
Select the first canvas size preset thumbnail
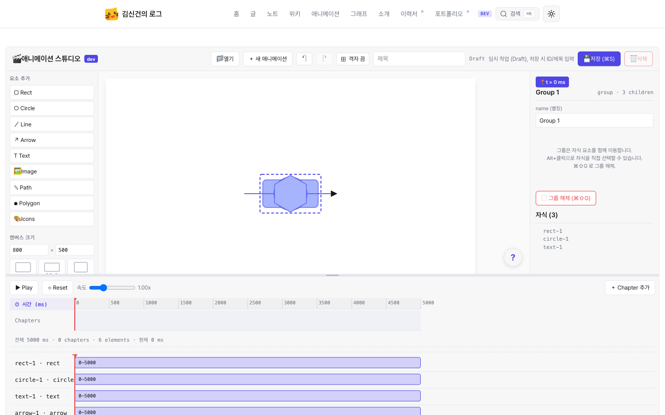(23, 267)
